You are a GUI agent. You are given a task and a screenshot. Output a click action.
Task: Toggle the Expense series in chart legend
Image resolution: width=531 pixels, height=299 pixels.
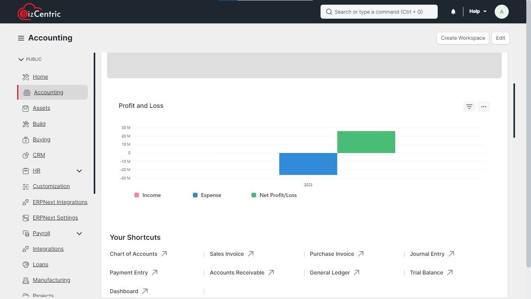[207, 195]
